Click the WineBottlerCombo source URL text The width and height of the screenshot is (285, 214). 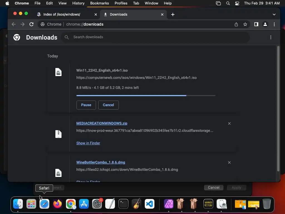[x=127, y=170]
